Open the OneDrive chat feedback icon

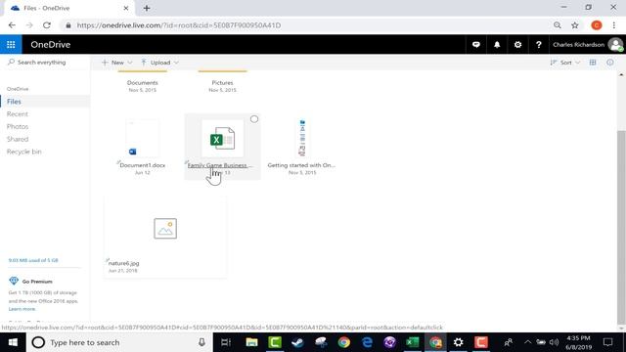tap(476, 45)
